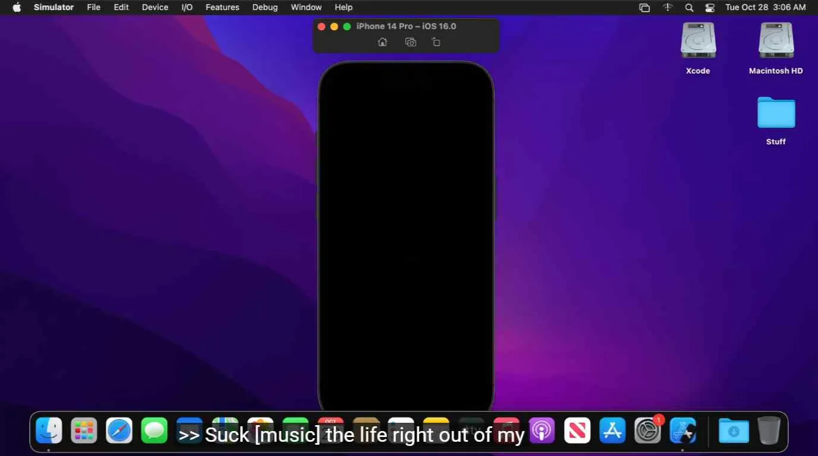Take a simulator screenshot with camera icon
818x456 pixels.
(410, 42)
